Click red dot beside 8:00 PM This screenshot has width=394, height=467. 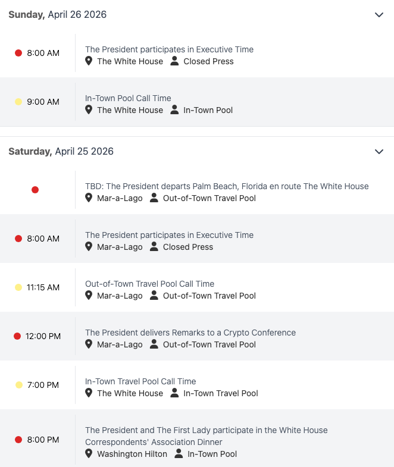tap(18, 440)
